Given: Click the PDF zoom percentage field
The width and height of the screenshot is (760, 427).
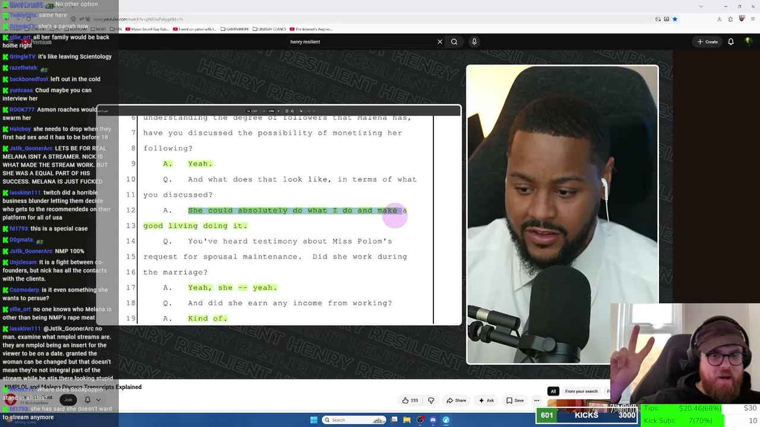Looking at the screenshot, I should (271, 111).
